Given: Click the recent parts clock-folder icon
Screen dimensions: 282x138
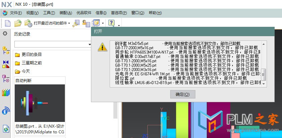Looking at the screenshot, I should coord(28,23).
